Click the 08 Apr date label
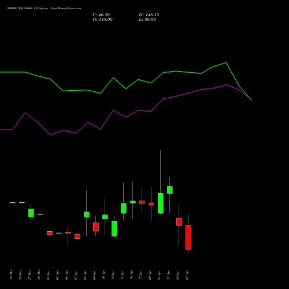The image size is (289, 289). tap(85, 276)
